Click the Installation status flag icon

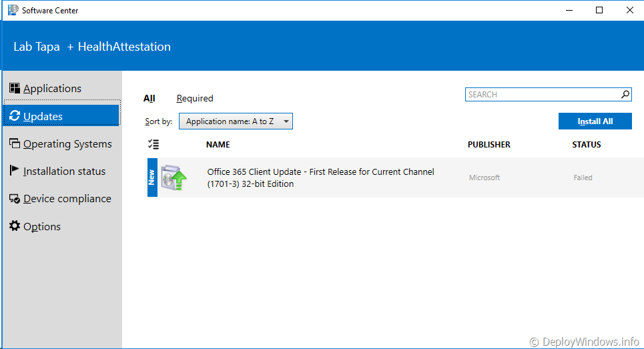coord(15,171)
